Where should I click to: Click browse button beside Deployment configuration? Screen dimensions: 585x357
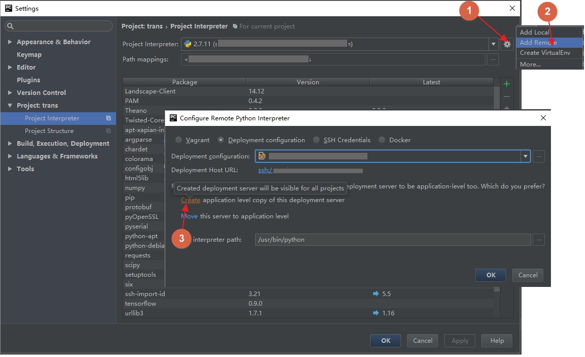(x=538, y=156)
